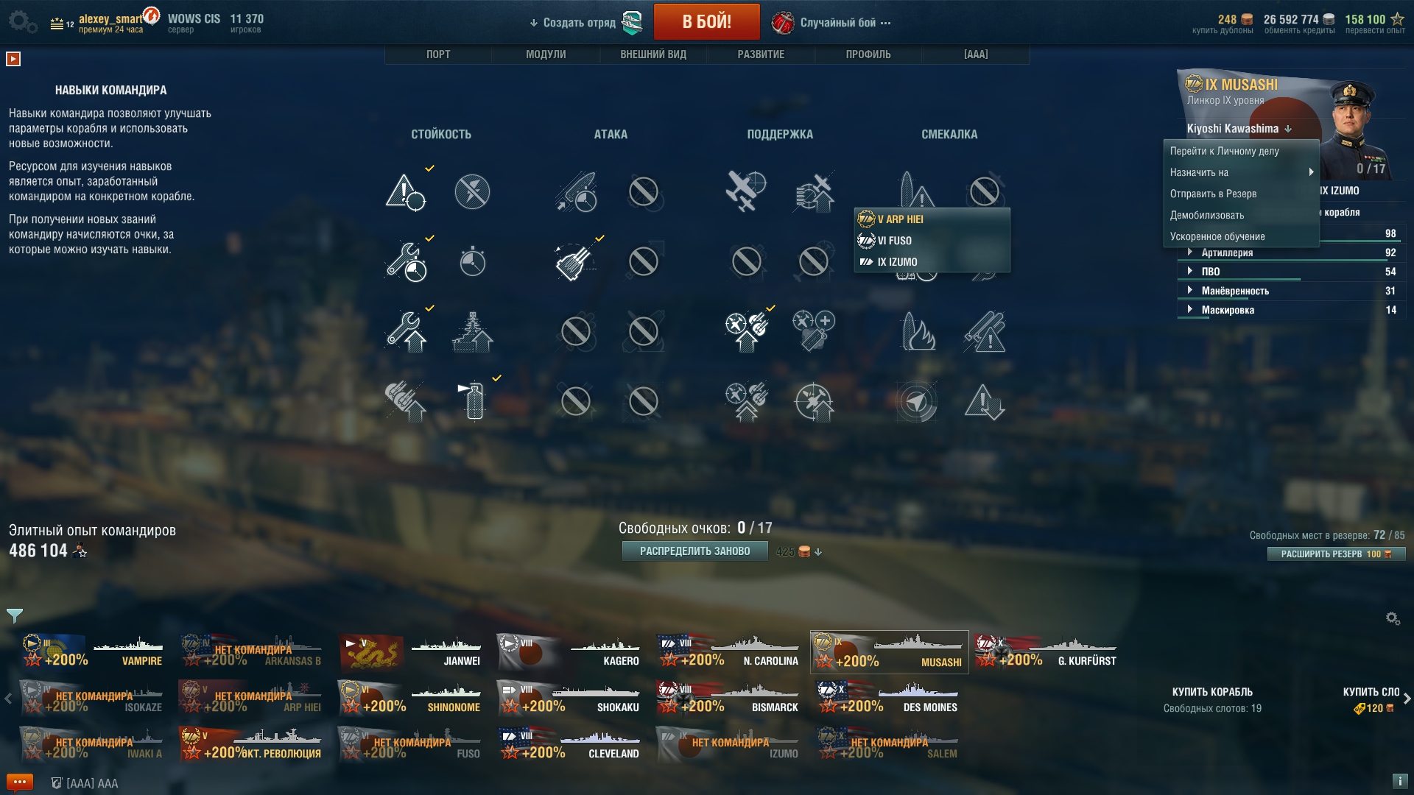
Task: Select the fire extinguisher skill icon
Action: [474, 401]
